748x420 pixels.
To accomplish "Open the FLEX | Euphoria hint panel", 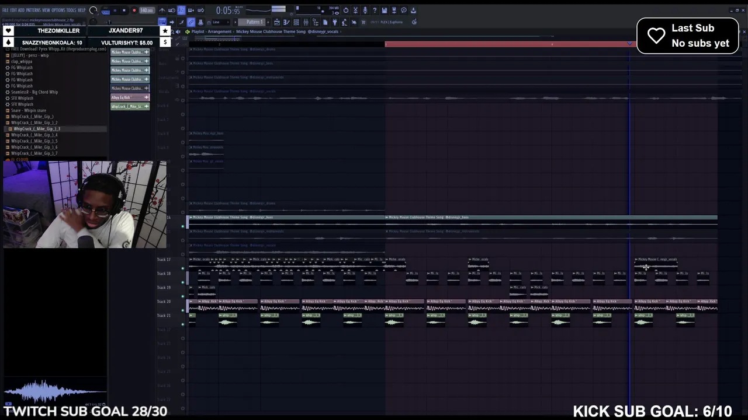I will point(391,22).
